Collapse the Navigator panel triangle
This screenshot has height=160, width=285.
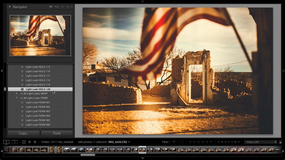[x=10, y=7]
